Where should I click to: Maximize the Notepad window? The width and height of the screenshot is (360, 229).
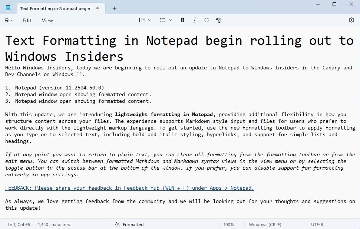(x=334, y=4)
